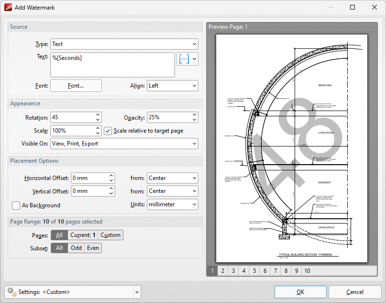Screen dimensions: 386x303
Task: Switch preview to page 10
Action: pos(307,271)
